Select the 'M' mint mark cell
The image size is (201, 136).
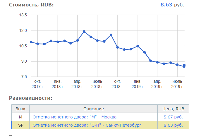(x=20, y=117)
